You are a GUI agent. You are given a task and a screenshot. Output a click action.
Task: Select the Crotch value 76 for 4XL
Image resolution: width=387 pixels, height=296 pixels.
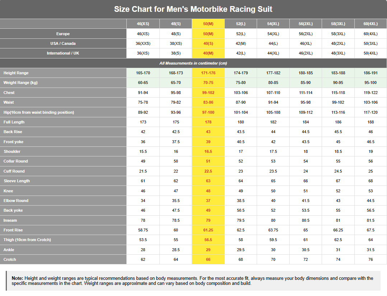pos(370,259)
